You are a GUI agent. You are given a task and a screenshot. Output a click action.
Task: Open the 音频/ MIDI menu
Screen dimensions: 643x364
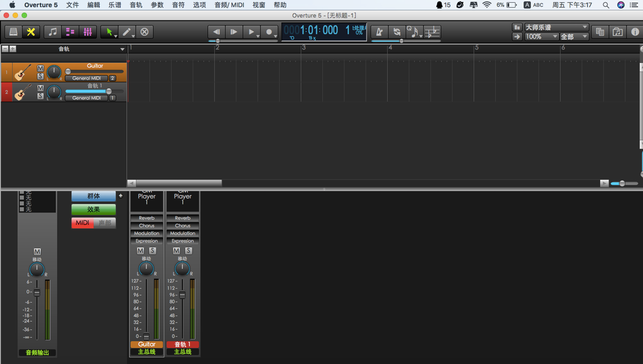[x=229, y=5]
